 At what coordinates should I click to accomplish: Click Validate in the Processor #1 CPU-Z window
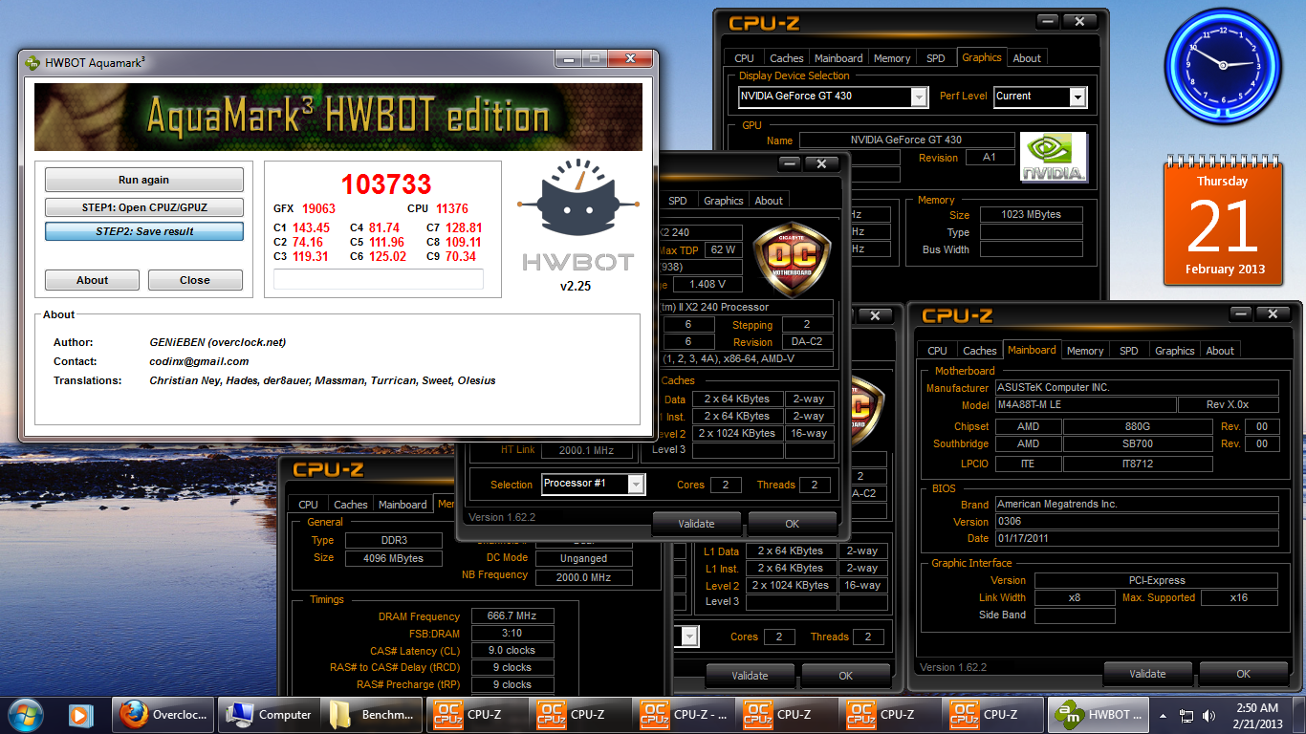click(696, 523)
